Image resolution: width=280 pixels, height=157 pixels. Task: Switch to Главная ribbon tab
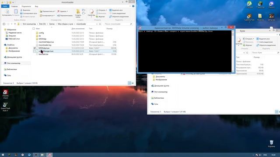(14, 6)
